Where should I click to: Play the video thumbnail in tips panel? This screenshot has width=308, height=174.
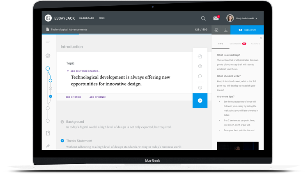click(238, 146)
